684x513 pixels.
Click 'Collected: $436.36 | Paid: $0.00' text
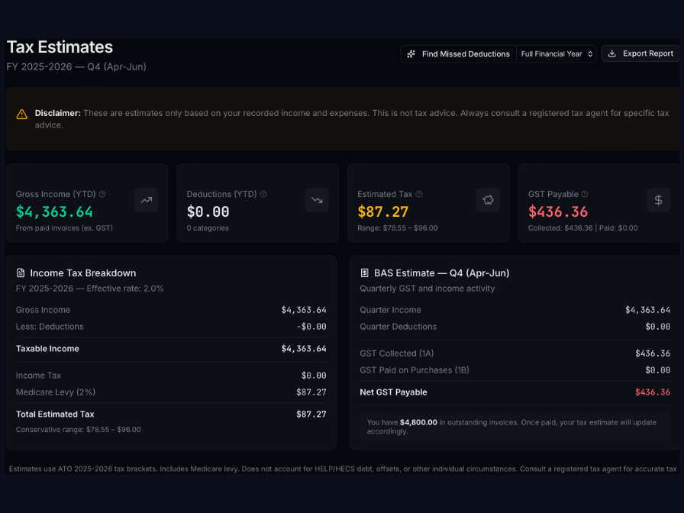(x=582, y=228)
